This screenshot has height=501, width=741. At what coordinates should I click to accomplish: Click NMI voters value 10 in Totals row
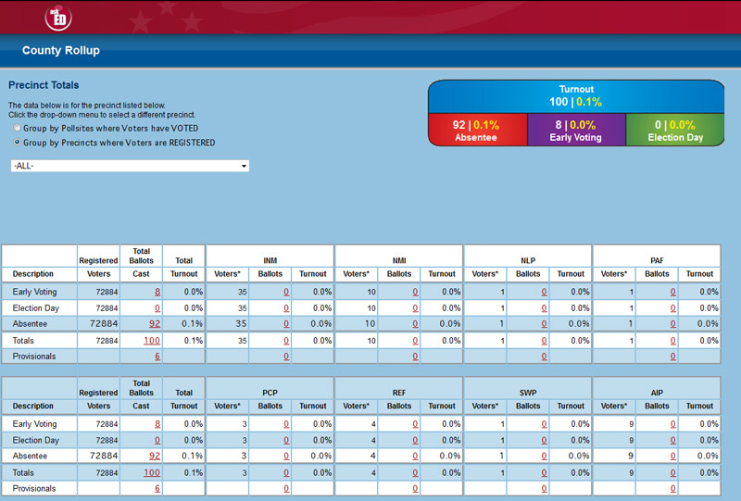371,340
